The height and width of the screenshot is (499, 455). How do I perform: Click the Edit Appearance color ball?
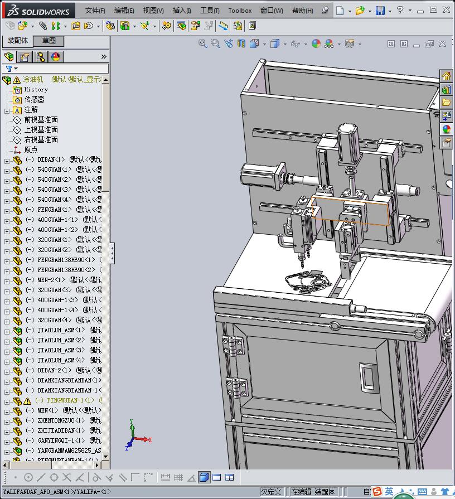[x=316, y=43]
